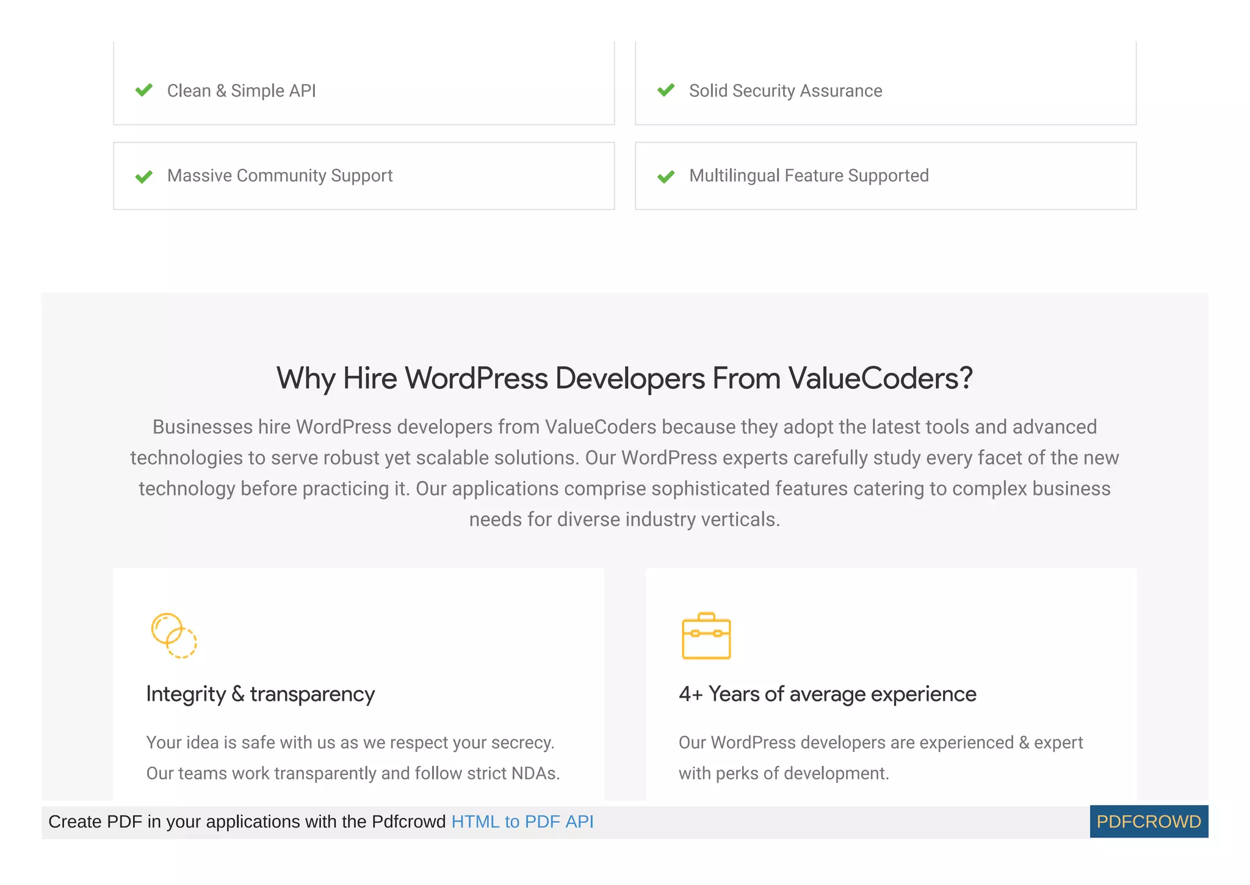Select the 'Solid Security Assurance' text

click(786, 90)
